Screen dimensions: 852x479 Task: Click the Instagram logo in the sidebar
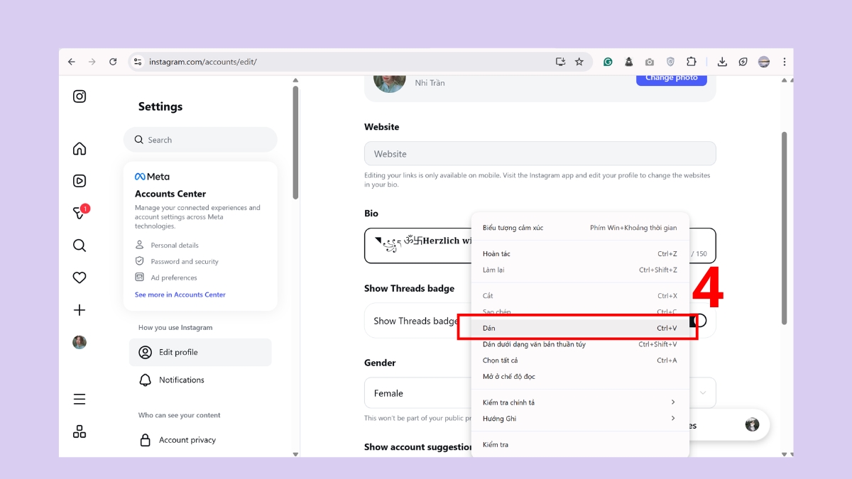click(79, 96)
